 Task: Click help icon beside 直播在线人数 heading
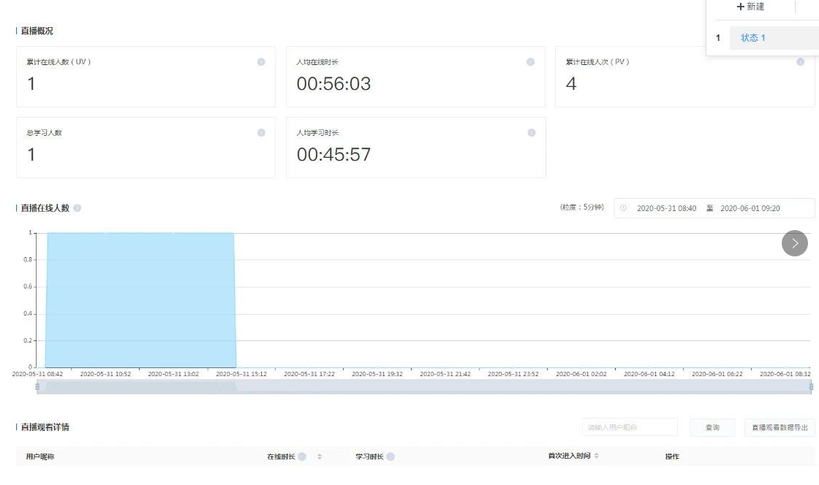click(78, 208)
